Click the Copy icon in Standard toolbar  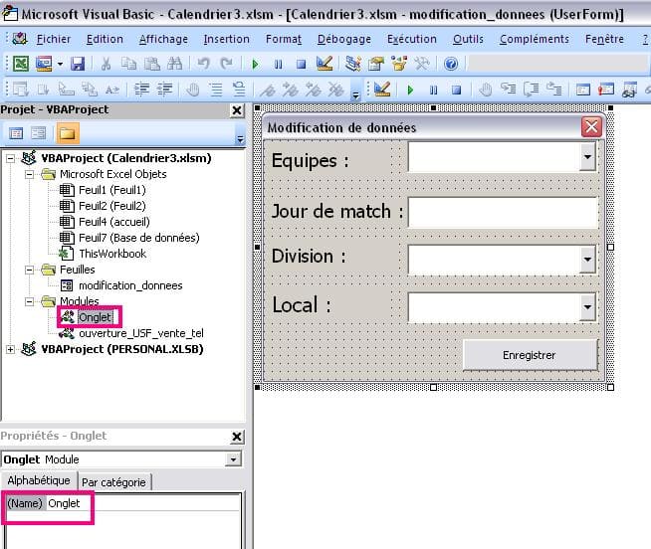point(128,64)
